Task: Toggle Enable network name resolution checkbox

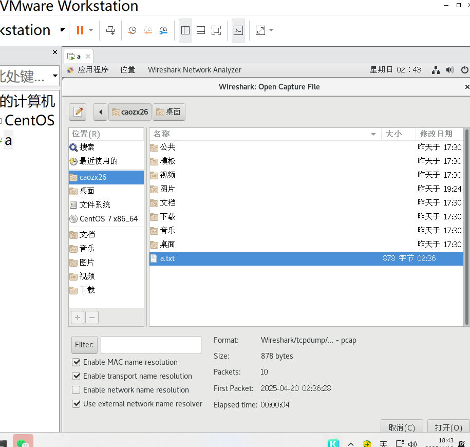Action: point(77,390)
